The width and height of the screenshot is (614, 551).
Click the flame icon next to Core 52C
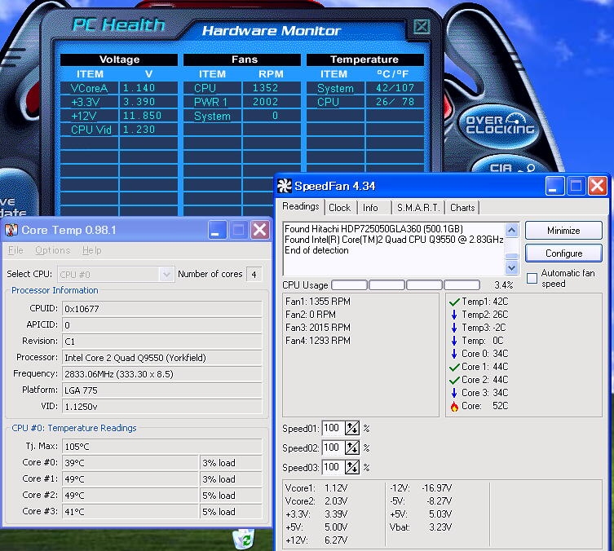click(x=454, y=406)
